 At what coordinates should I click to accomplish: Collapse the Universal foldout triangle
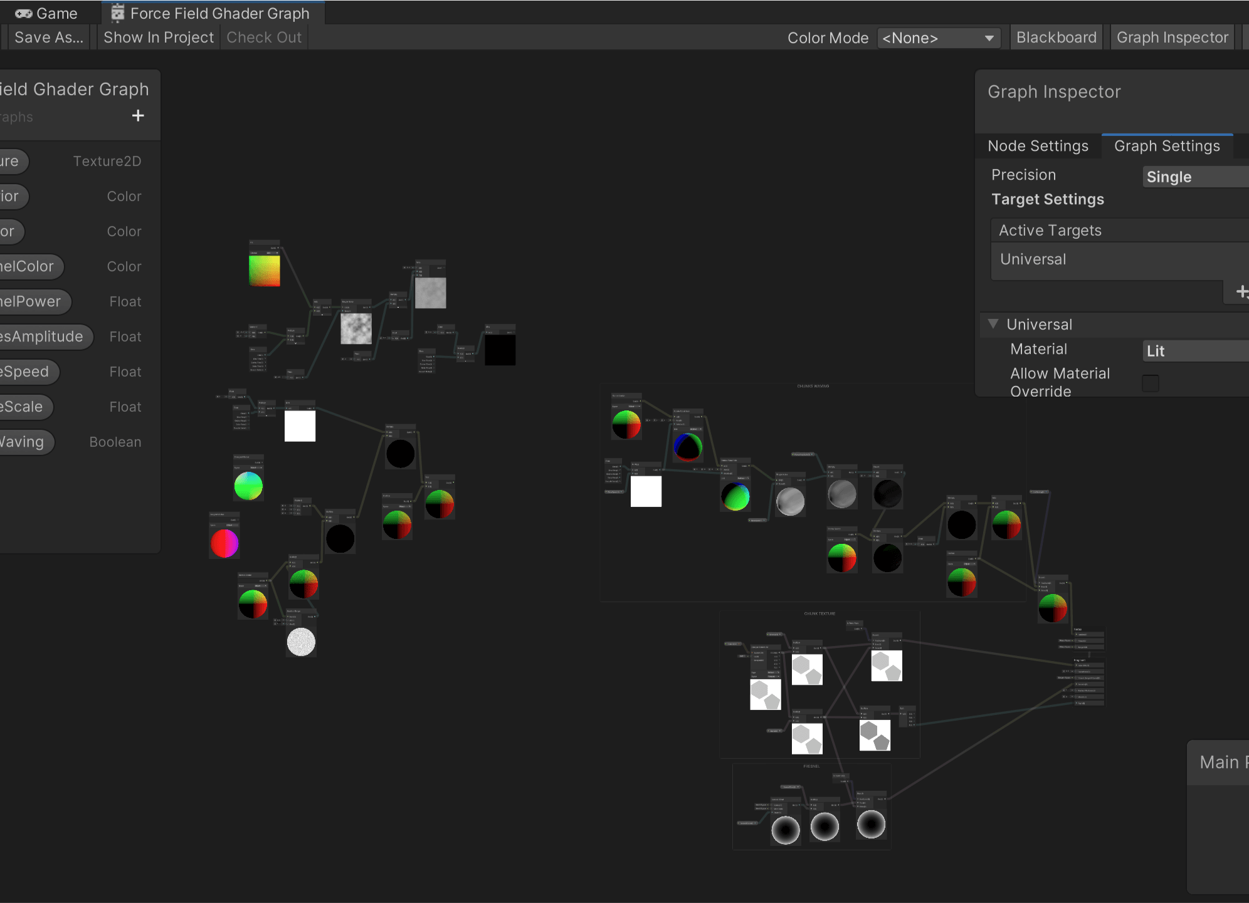[x=993, y=324]
